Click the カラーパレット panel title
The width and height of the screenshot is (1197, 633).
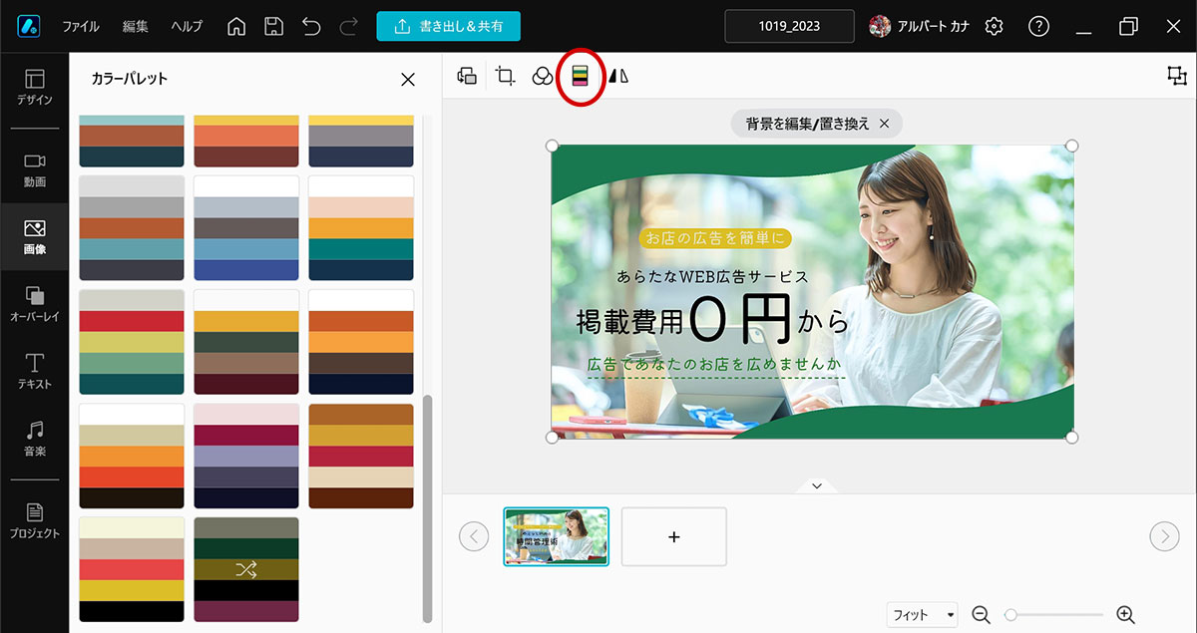coord(130,79)
